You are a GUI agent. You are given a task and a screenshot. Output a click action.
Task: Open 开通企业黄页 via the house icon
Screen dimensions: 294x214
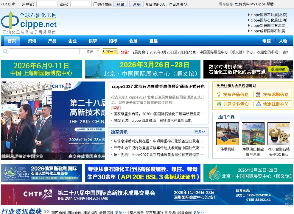(x=220, y=104)
